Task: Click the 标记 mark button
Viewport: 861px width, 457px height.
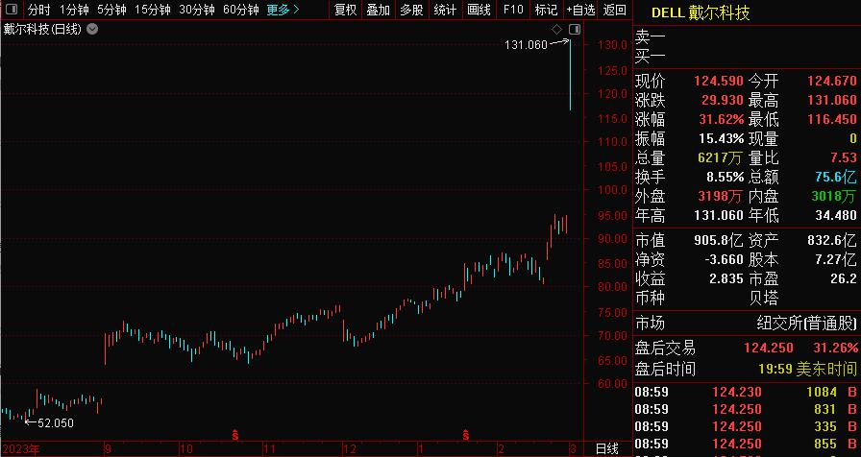Action: (546, 10)
